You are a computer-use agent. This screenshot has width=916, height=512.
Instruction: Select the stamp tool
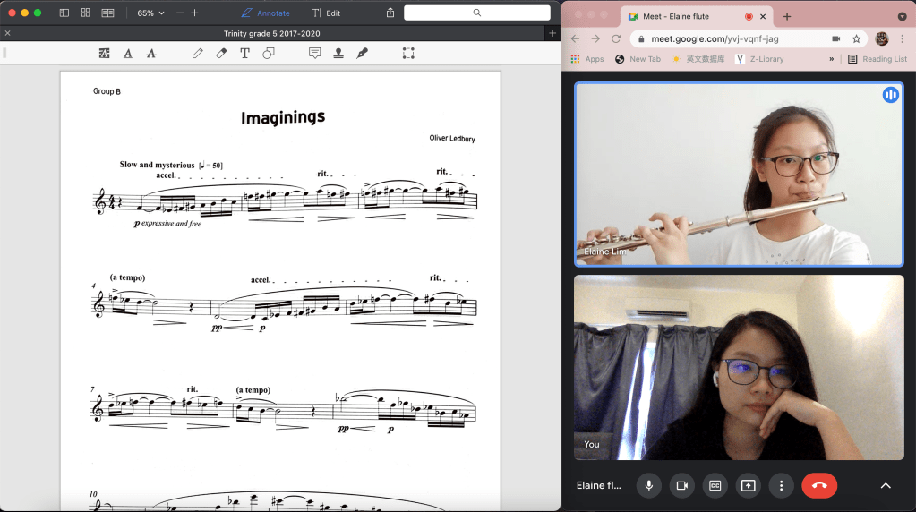point(338,54)
